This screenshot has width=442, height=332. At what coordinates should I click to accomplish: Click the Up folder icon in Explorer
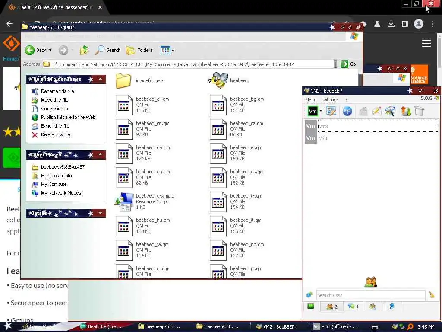click(84, 50)
